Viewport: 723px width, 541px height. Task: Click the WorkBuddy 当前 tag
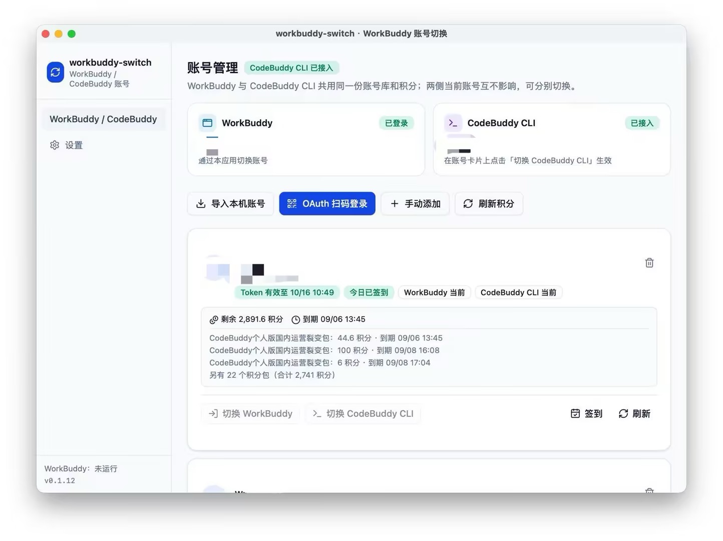click(434, 293)
